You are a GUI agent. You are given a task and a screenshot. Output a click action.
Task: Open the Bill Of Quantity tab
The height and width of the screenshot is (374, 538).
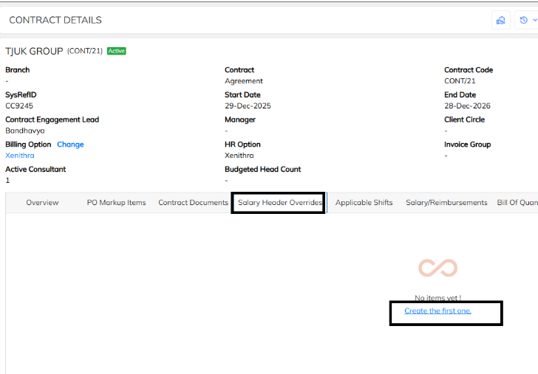(517, 202)
